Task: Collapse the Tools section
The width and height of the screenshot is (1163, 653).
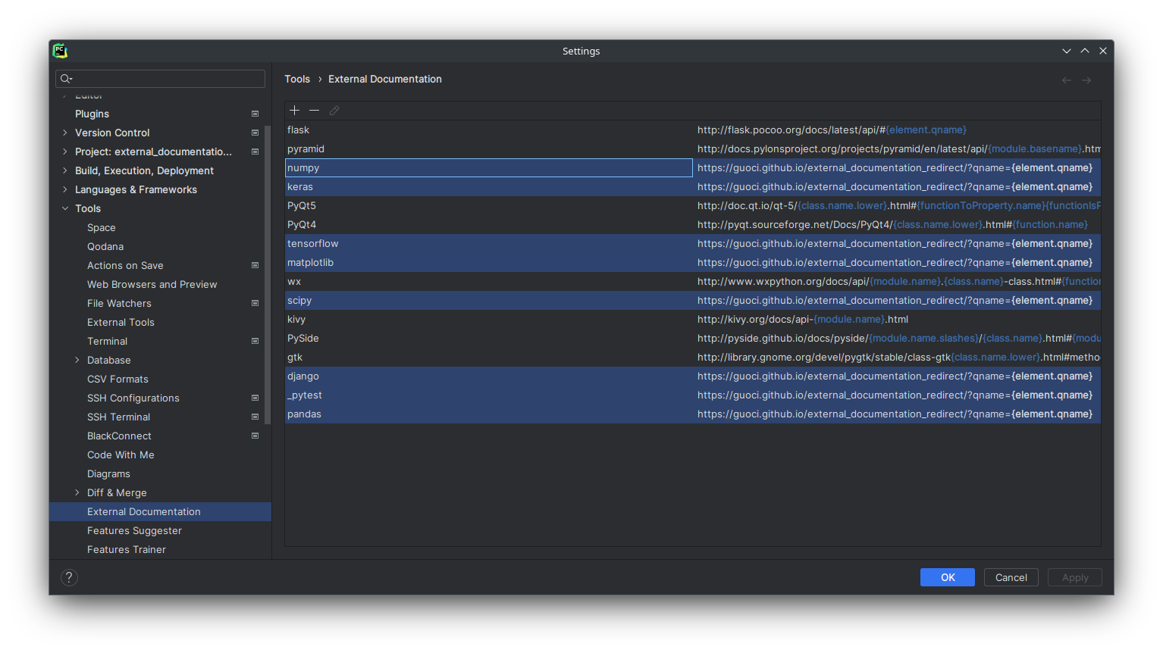Action: (65, 208)
